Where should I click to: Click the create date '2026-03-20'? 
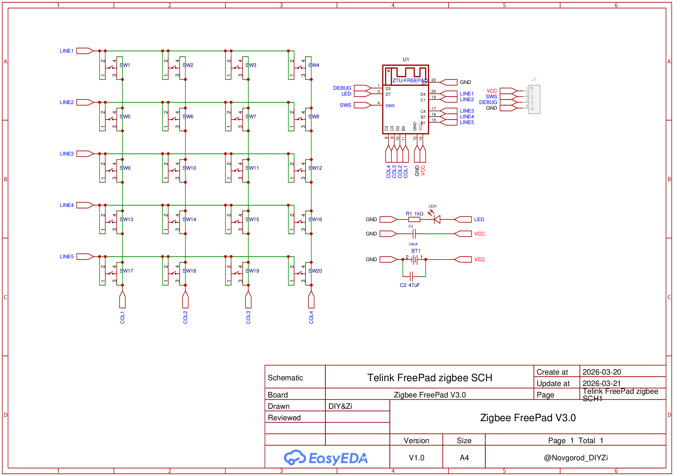[602, 372]
